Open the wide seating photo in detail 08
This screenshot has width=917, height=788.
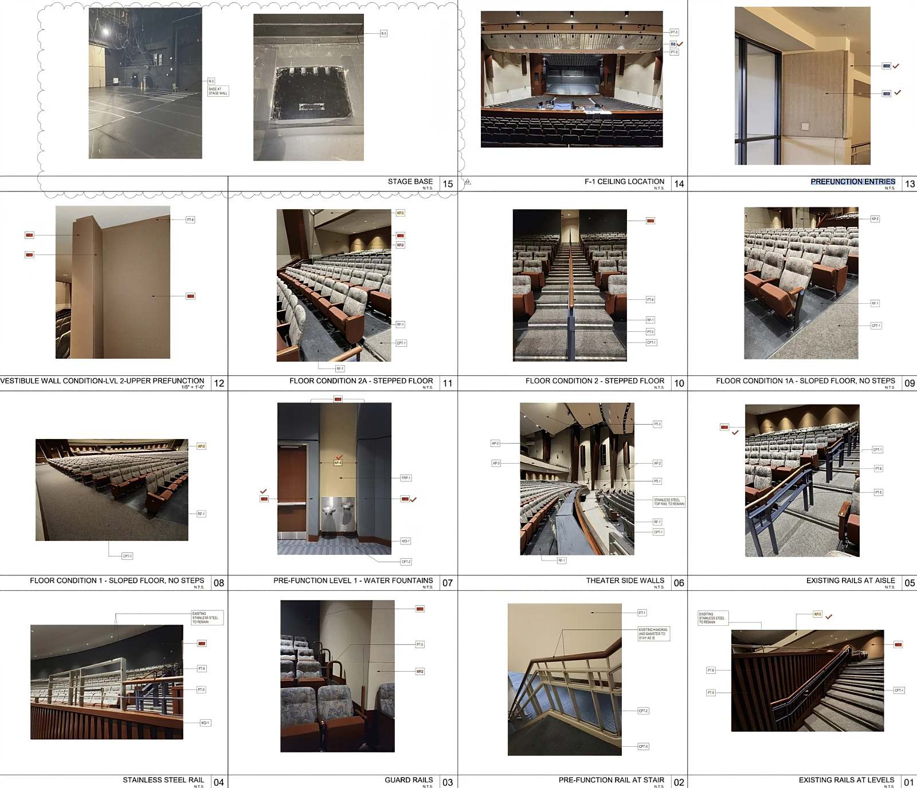click(x=112, y=490)
